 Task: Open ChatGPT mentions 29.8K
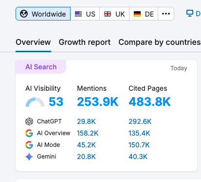[86, 121]
